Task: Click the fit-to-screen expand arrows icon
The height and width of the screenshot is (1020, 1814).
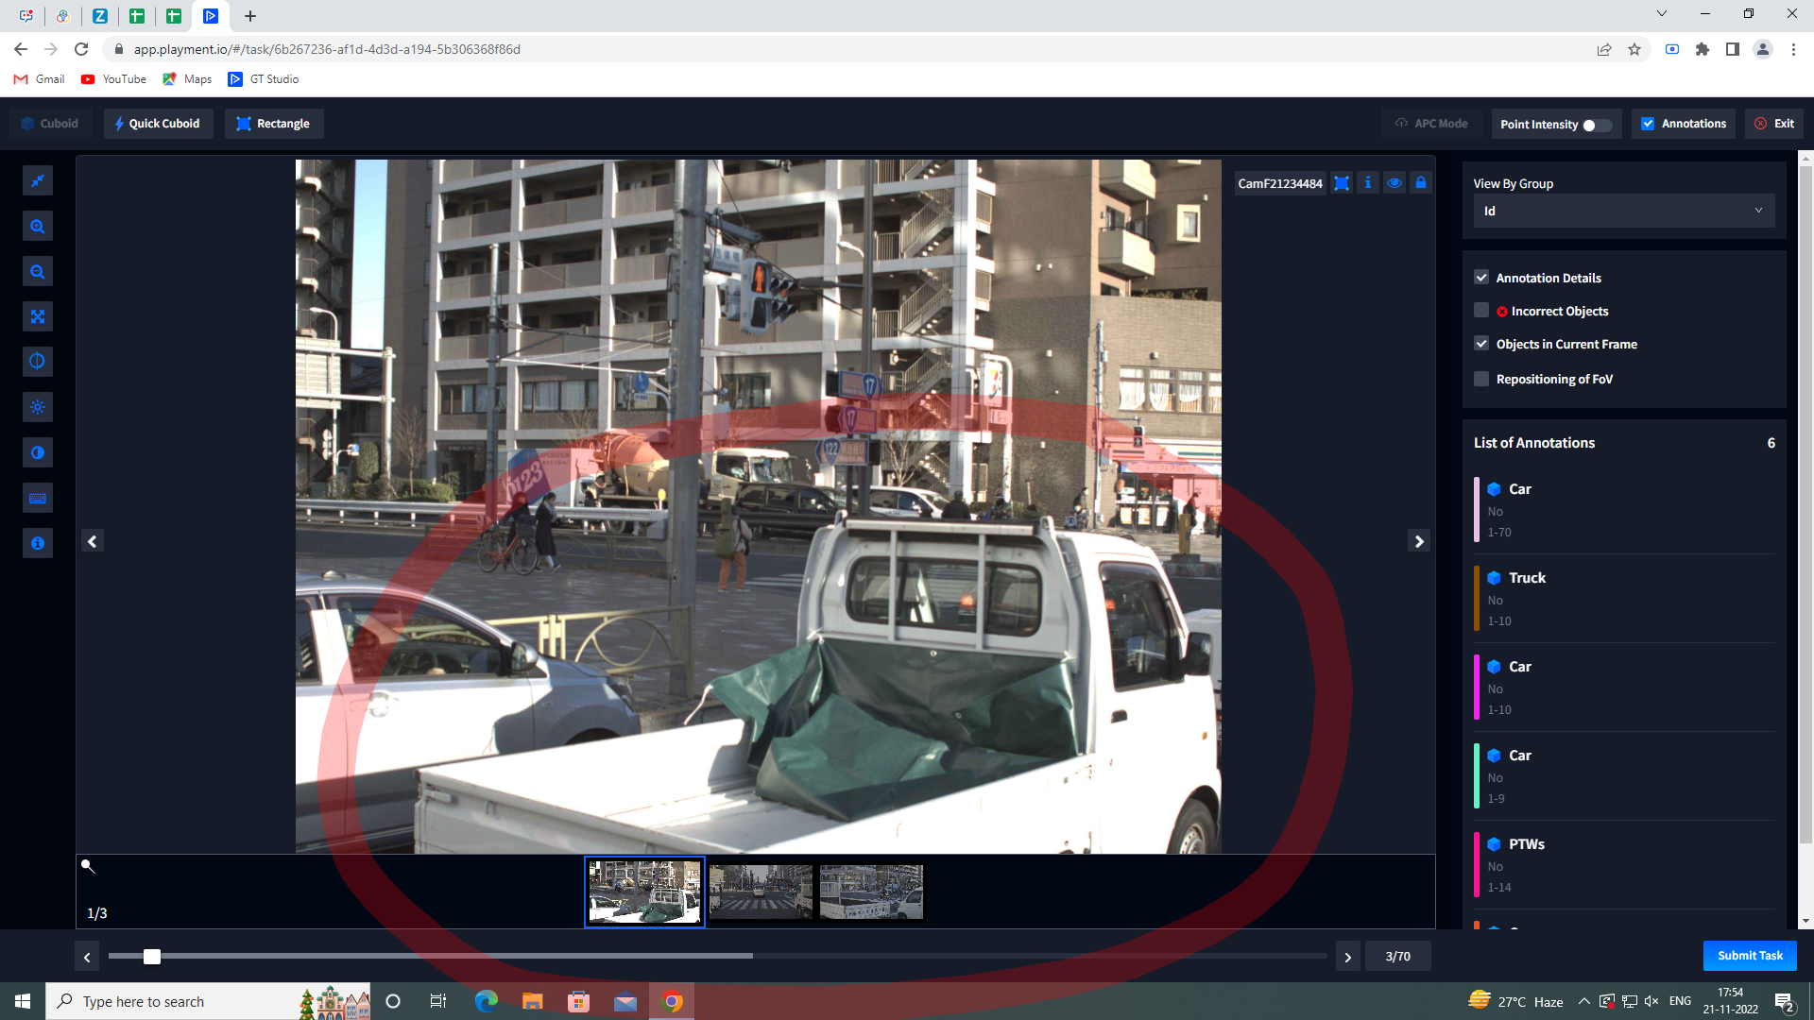Action: coord(38,316)
